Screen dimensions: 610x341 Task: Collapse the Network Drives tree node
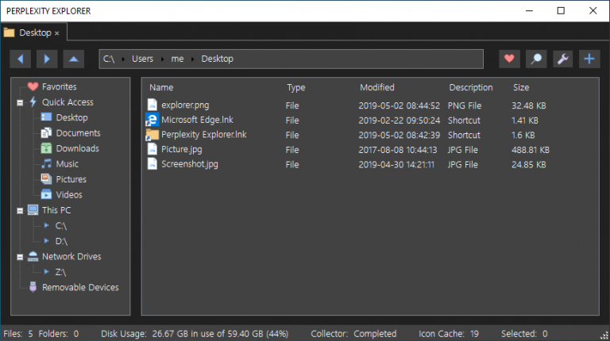click(19, 257)
